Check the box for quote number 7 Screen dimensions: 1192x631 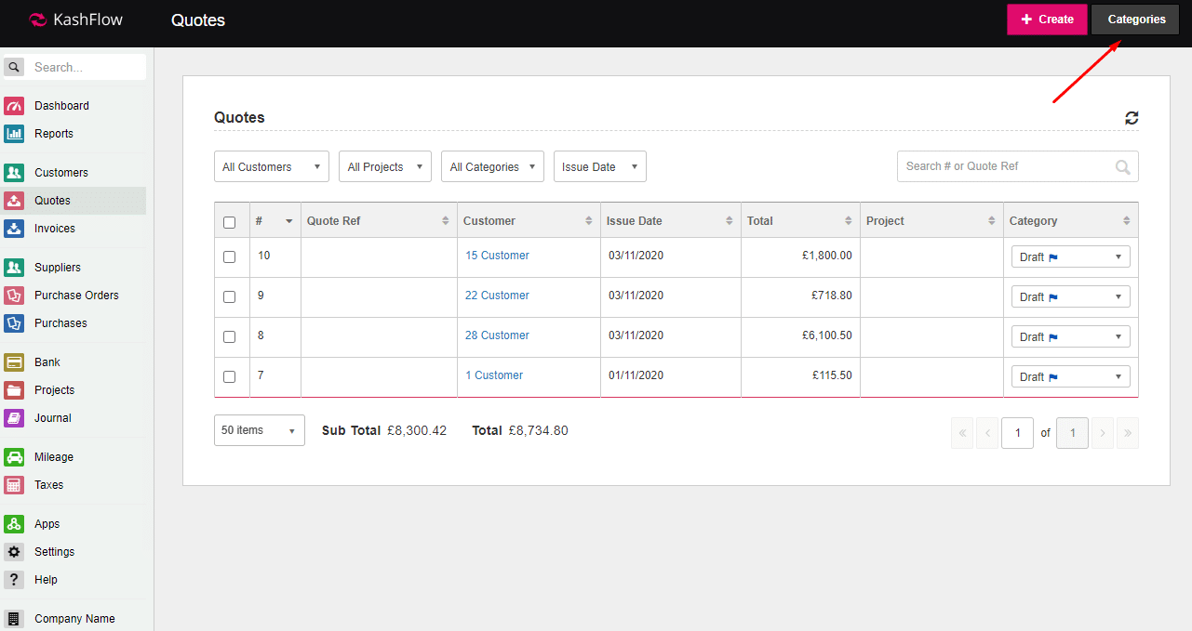pos(230,377)
